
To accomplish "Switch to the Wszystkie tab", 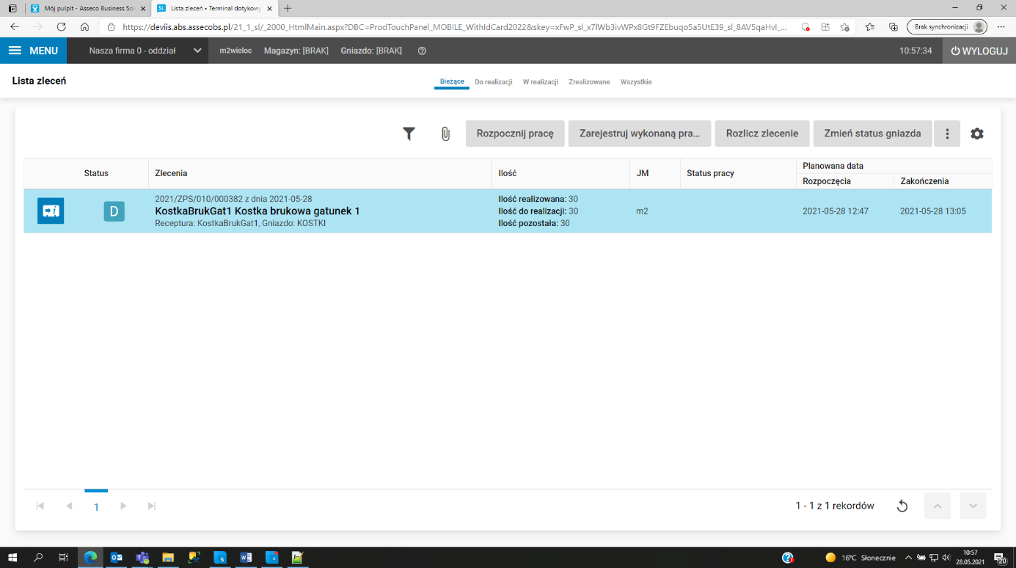I will pos(636,81).
